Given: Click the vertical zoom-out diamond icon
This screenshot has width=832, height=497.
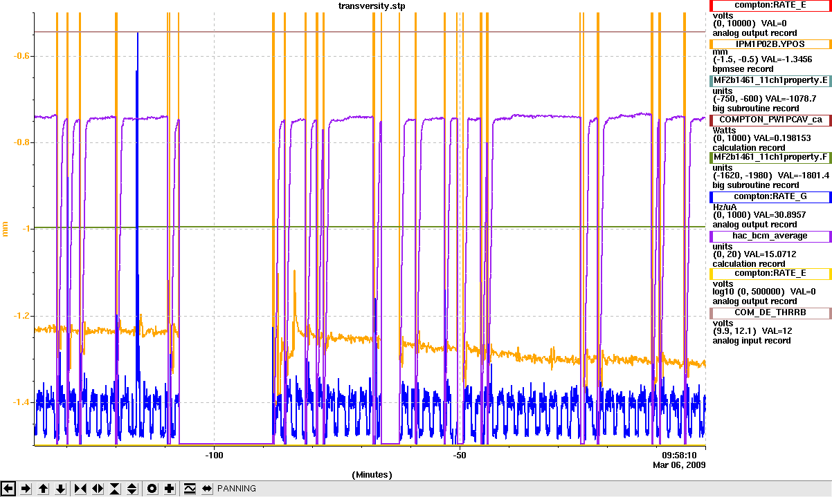Looking at the screenshot, I should (x=132, y=489).
